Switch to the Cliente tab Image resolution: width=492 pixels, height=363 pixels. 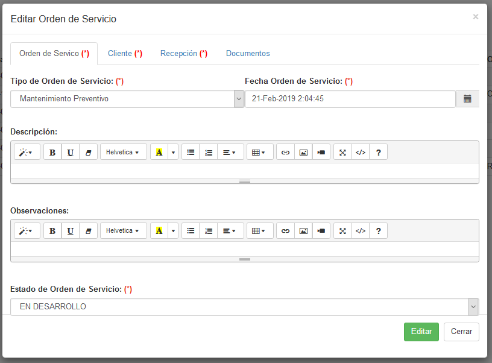pos(125,54)
